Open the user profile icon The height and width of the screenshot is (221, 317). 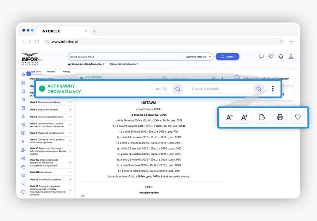pos(291,56)
